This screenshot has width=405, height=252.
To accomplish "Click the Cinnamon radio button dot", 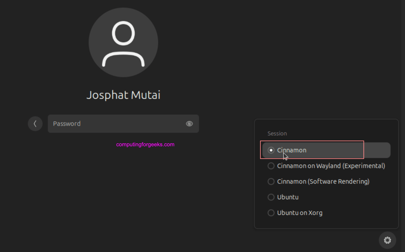I will pyautogui.click(x=271, y=150).
